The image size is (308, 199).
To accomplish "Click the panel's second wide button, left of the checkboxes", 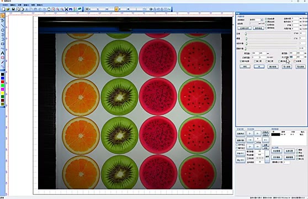I will click(258, 28).
